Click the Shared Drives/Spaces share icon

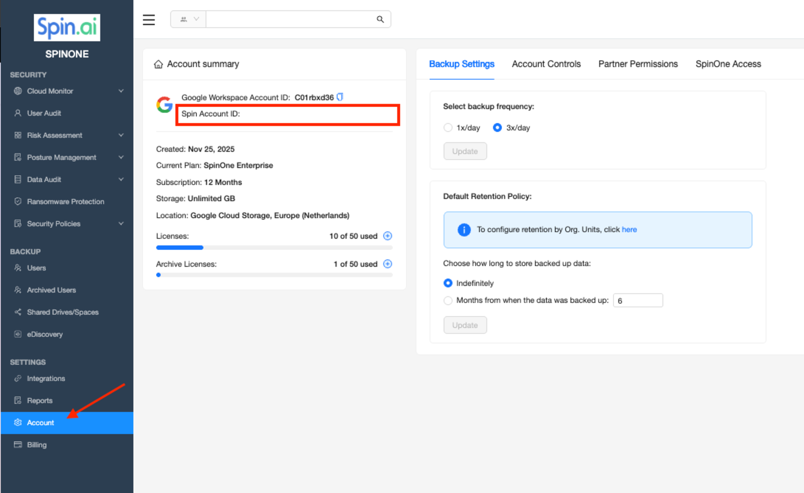tap(18, 312)
